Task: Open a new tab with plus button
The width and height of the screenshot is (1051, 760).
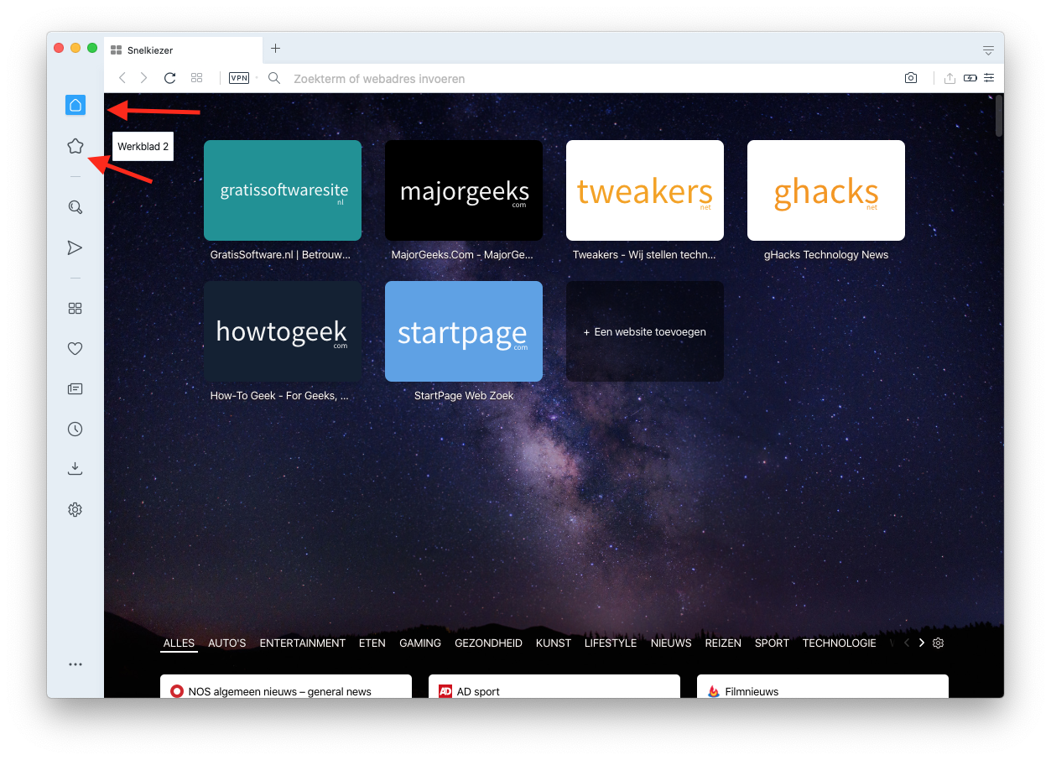Action: pos(275,49)
